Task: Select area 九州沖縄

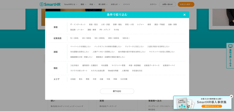Action: [124, 79]
